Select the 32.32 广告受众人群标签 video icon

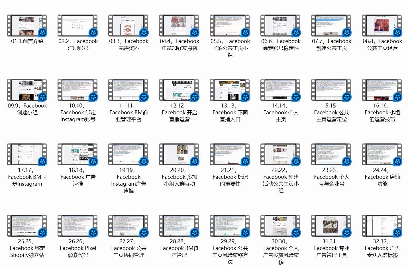(382, 226)
